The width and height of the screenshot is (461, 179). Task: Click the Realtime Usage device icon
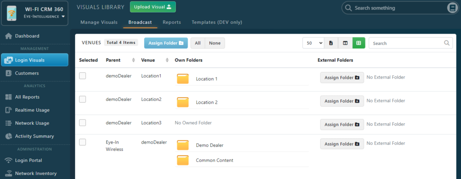click(x=9, y=110)
